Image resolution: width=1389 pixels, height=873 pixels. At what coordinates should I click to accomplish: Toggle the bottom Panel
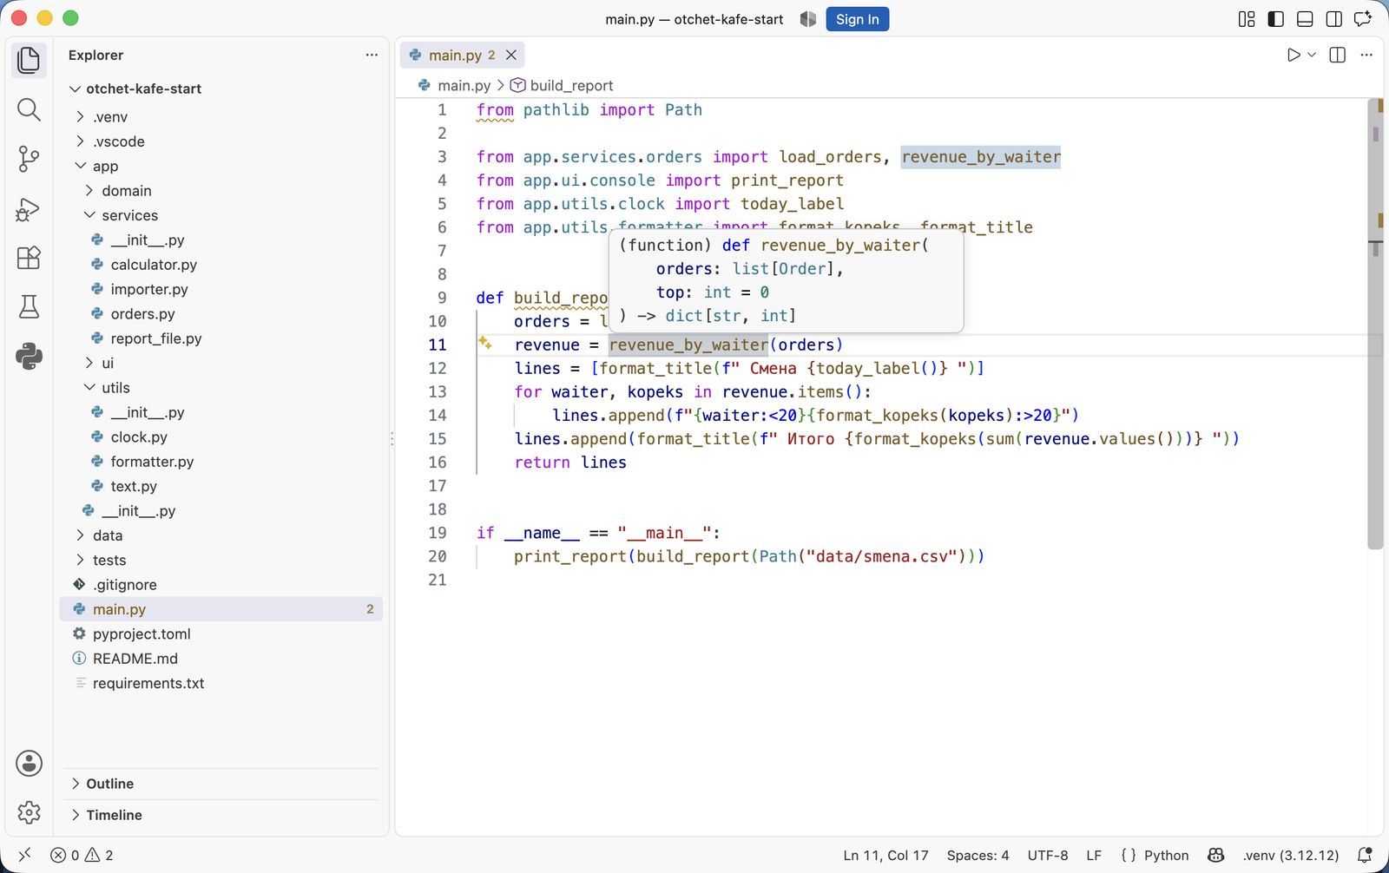(1305, 19)
